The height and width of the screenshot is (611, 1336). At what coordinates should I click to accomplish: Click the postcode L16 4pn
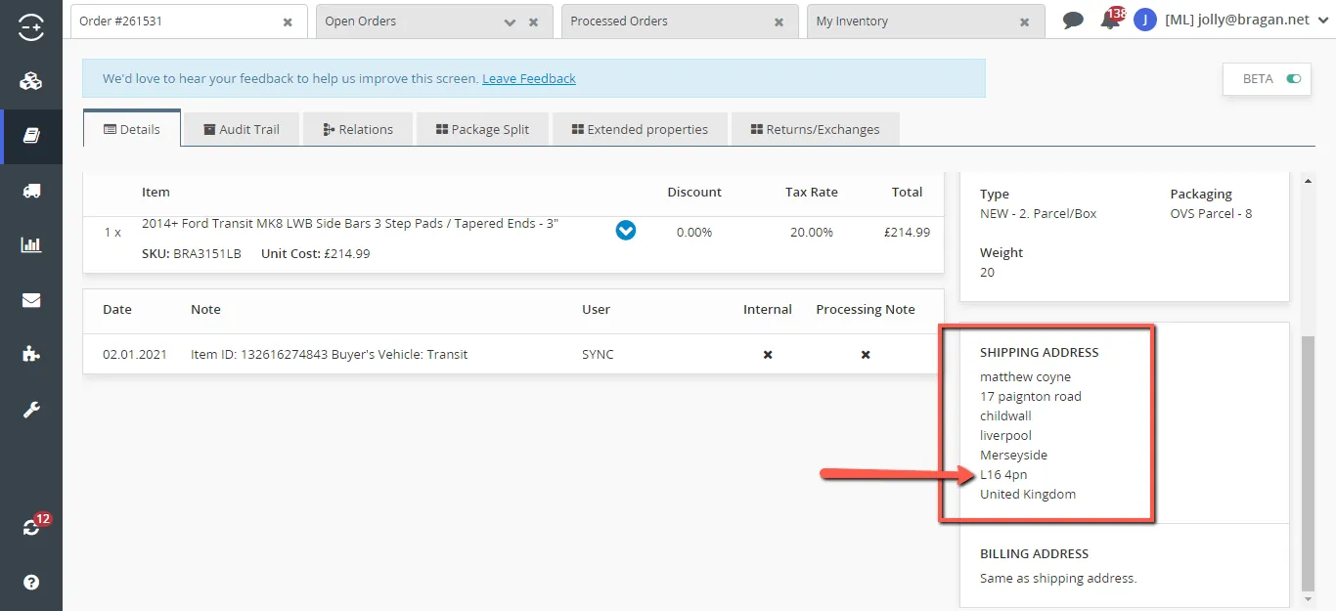coord(1003,474)
